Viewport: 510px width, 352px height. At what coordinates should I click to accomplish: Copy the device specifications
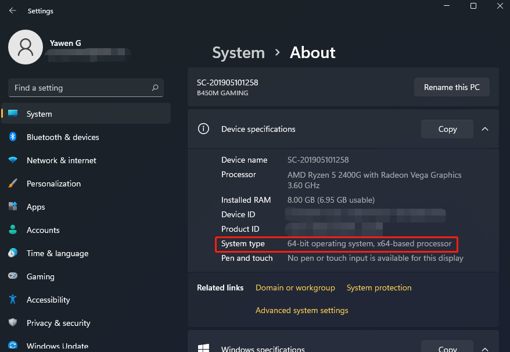(x=447, y=129)
